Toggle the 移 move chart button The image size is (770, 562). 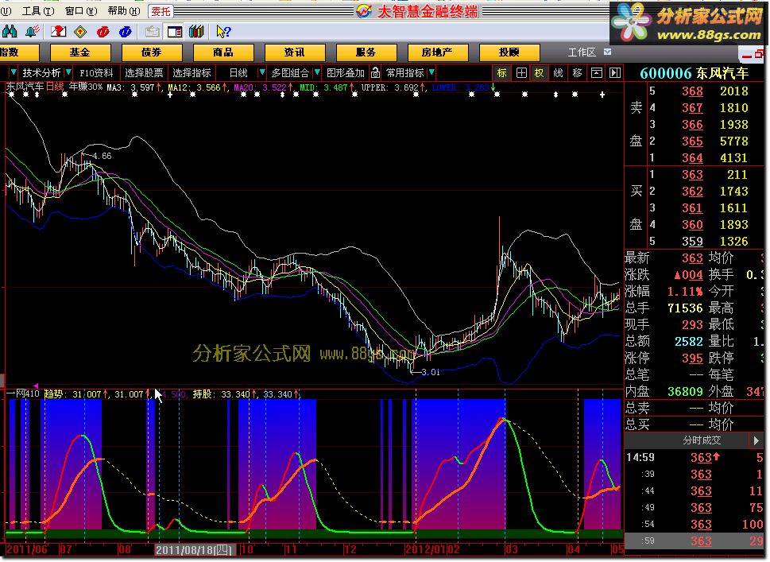(577, 73)
